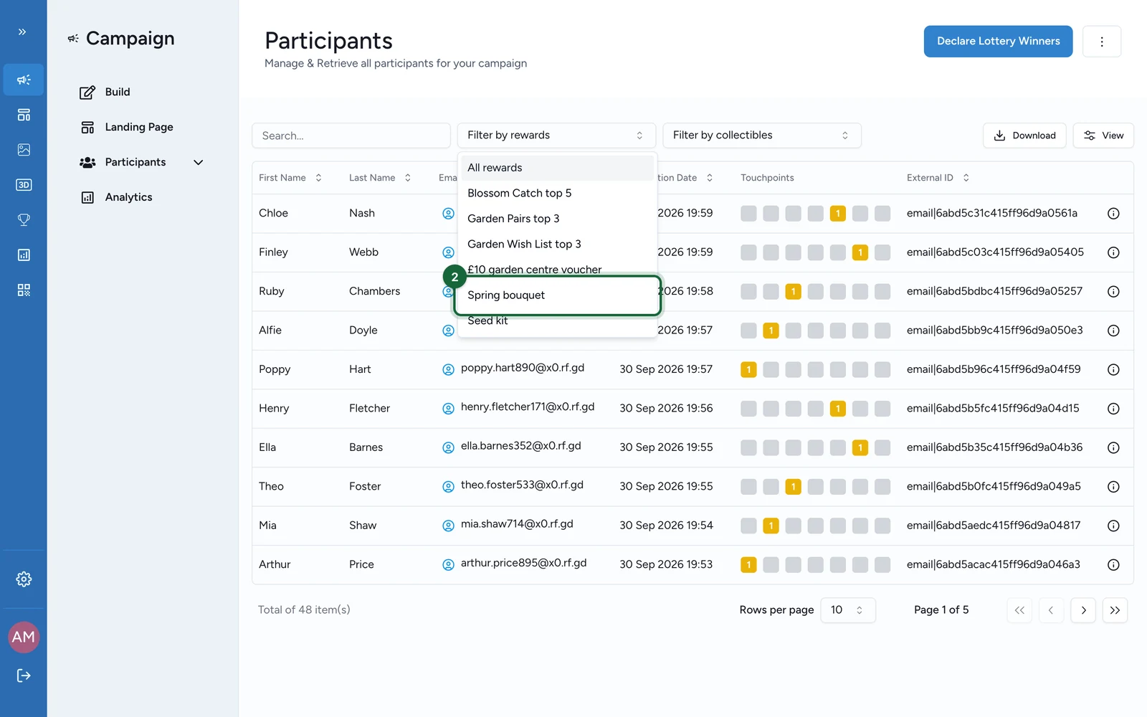Click the logout icon in sidebar
The height and width of the screenshot is (717, 1147).
point(24,675)
